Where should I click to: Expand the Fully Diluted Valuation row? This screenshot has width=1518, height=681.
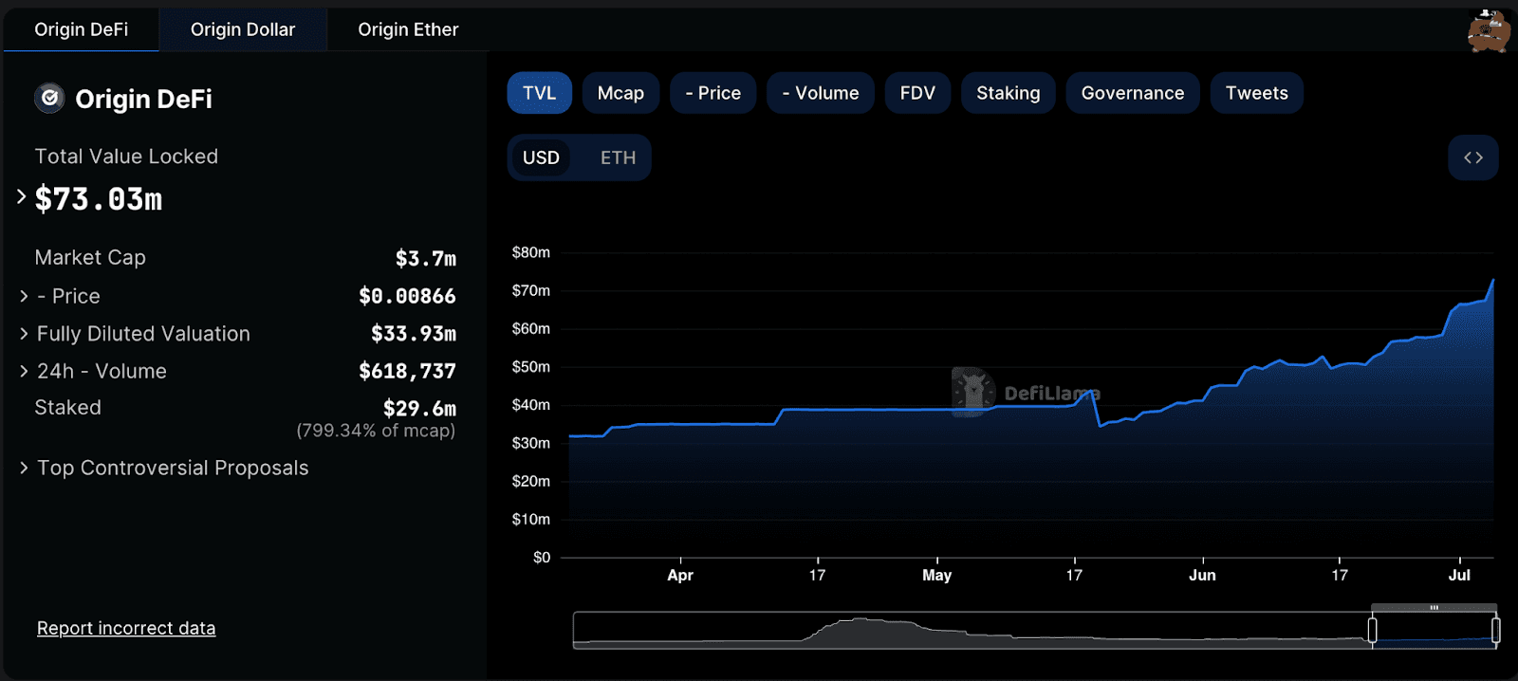coord(24,334)
